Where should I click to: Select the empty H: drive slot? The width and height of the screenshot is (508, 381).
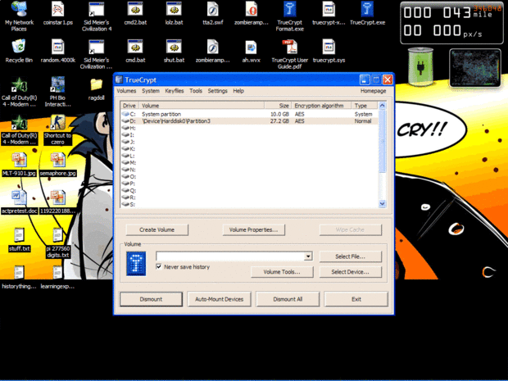(129, 128)
